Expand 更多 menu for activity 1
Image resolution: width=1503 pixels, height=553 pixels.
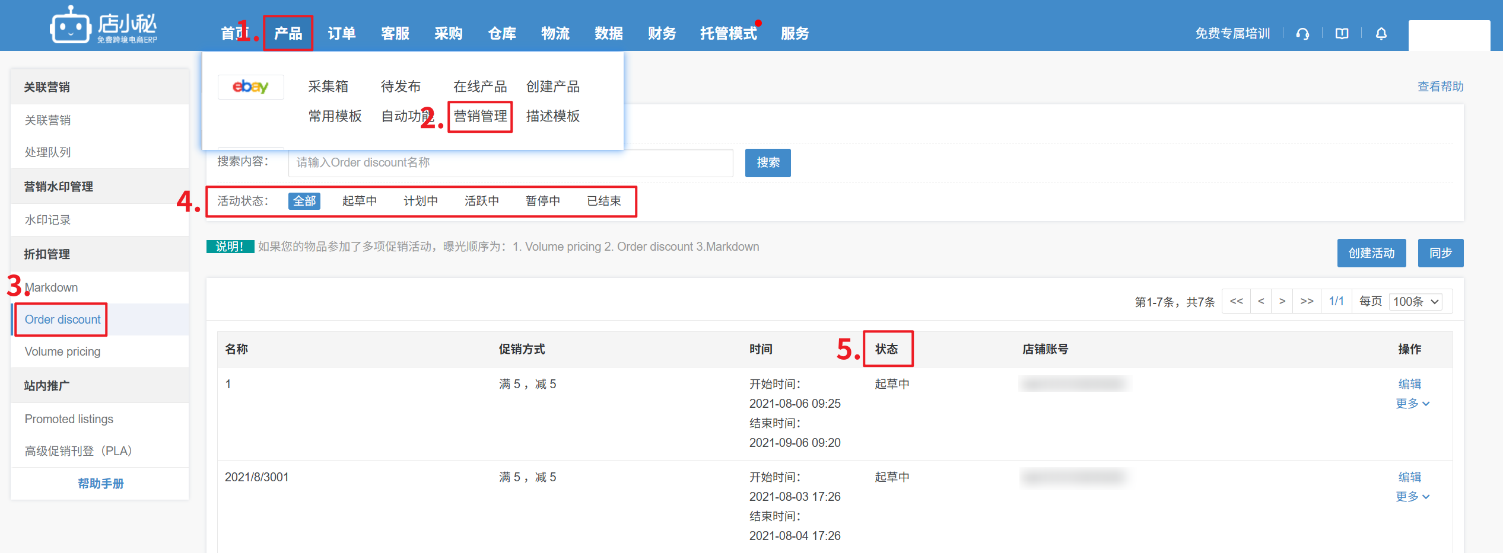[x=1412, y=404]
